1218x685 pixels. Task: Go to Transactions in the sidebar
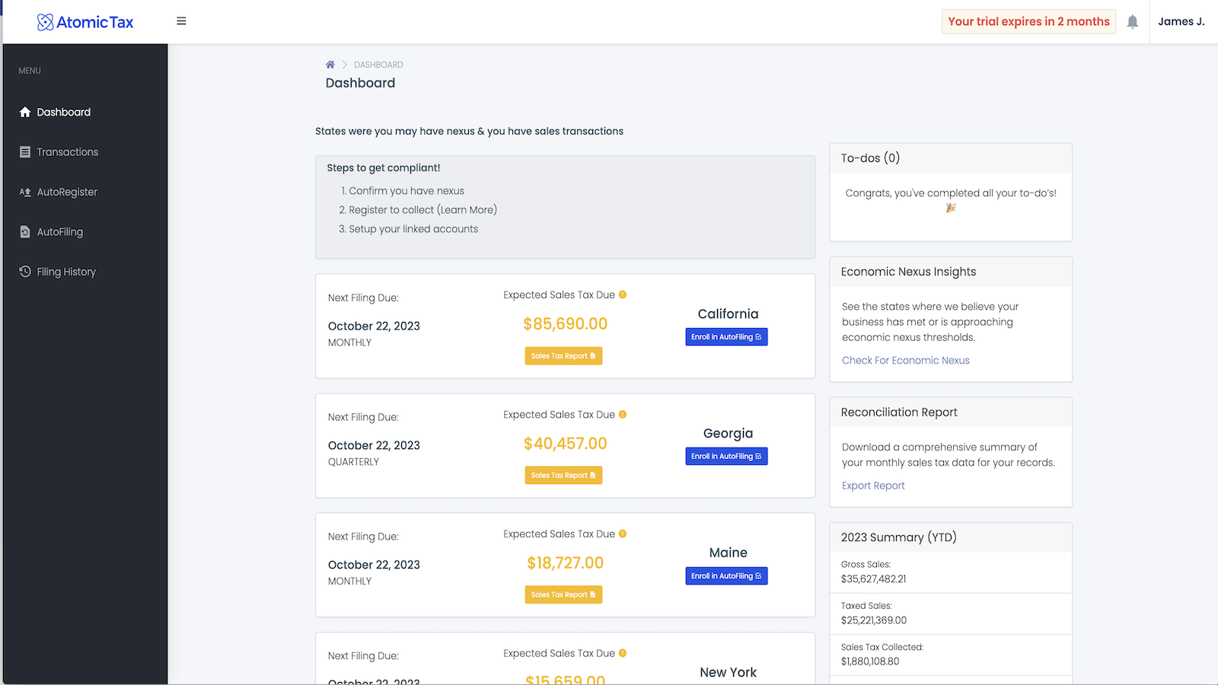pos(67,152)
